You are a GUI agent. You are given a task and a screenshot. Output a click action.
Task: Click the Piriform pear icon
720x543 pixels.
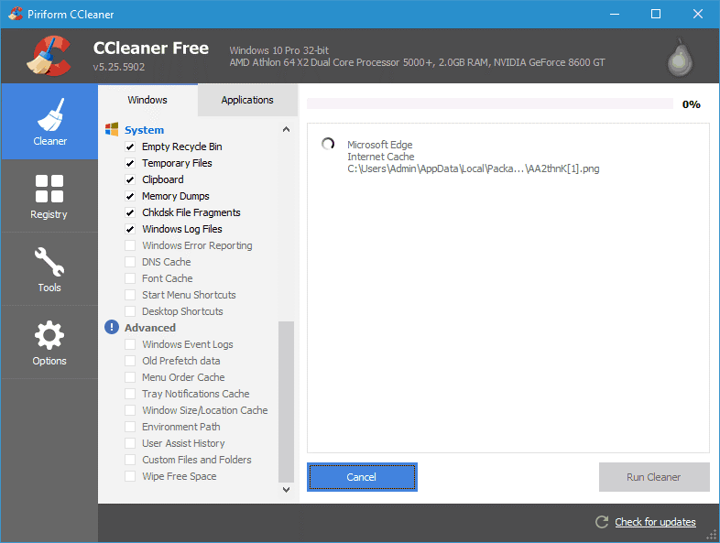[x=678, y=58]
